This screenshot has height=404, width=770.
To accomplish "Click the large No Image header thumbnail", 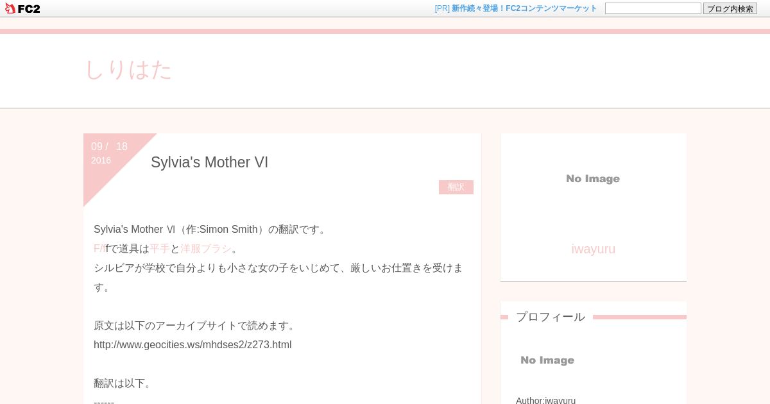I will (593, 179).
